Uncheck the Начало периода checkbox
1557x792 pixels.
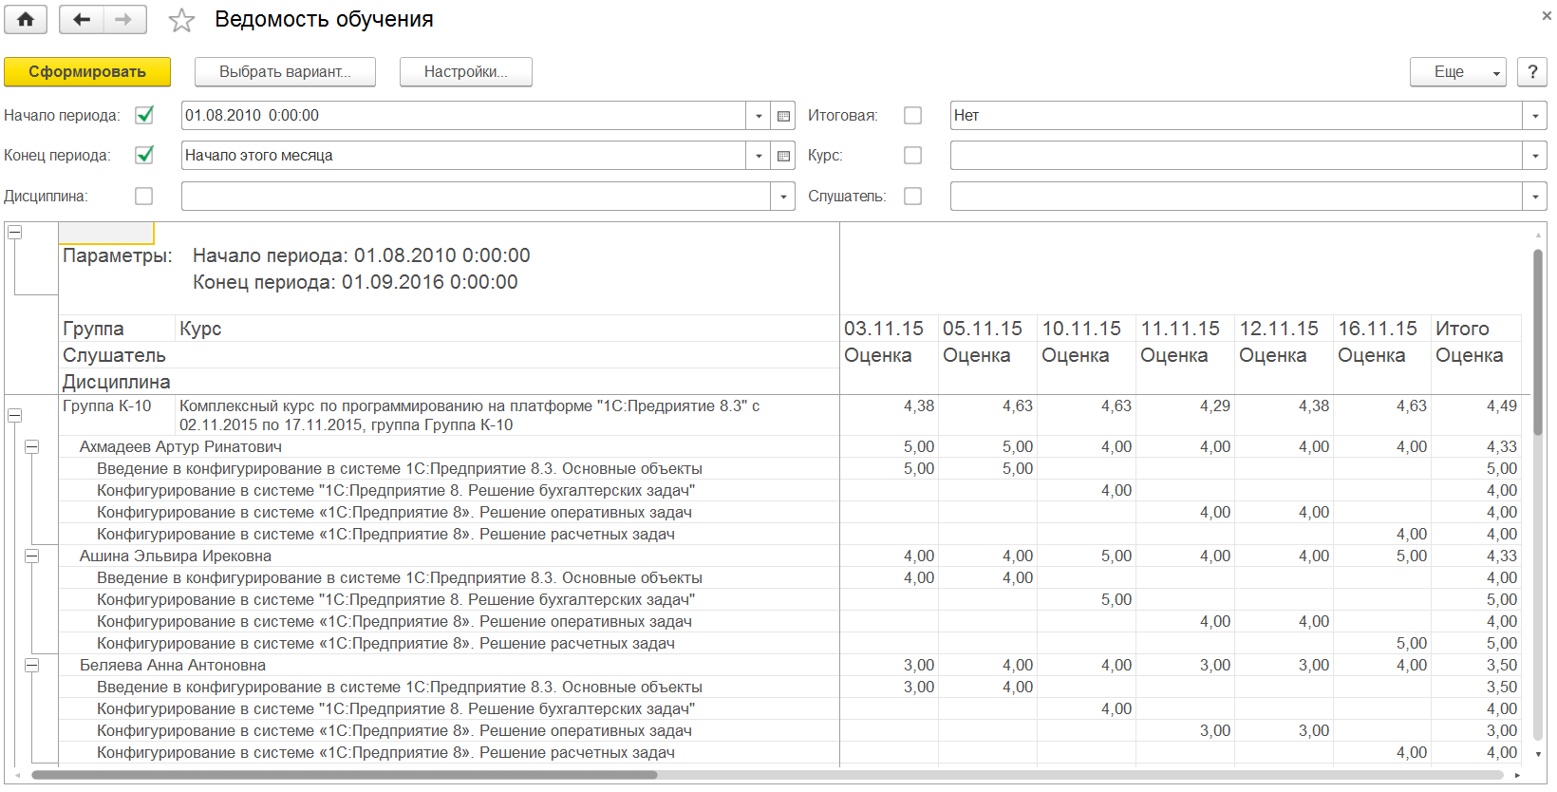(144, 115)
